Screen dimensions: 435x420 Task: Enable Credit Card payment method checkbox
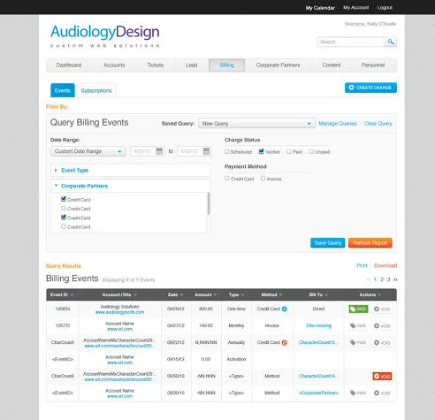coord(226,179)
